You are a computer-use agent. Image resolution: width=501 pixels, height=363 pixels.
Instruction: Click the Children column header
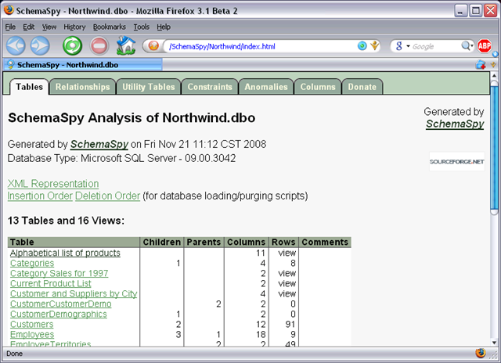point(162,243)
